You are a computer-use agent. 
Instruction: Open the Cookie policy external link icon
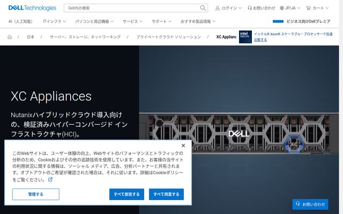[50, 179]
